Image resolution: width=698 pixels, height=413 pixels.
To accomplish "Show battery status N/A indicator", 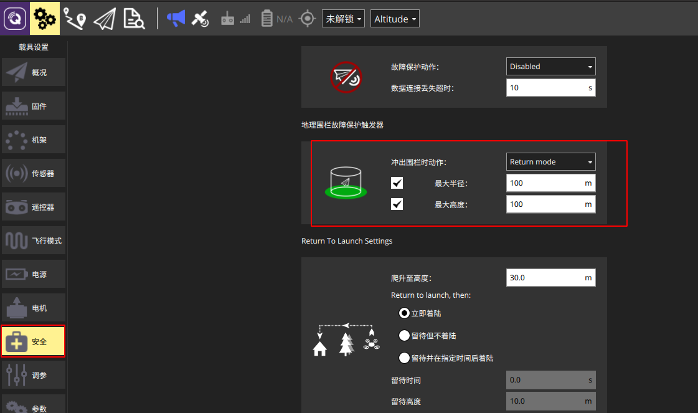I will click(x=276, y=19).
